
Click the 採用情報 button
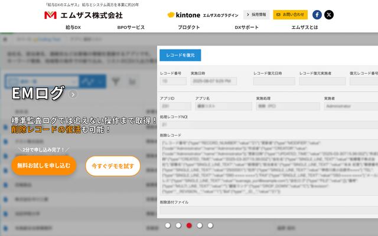(x=256, y=15)
